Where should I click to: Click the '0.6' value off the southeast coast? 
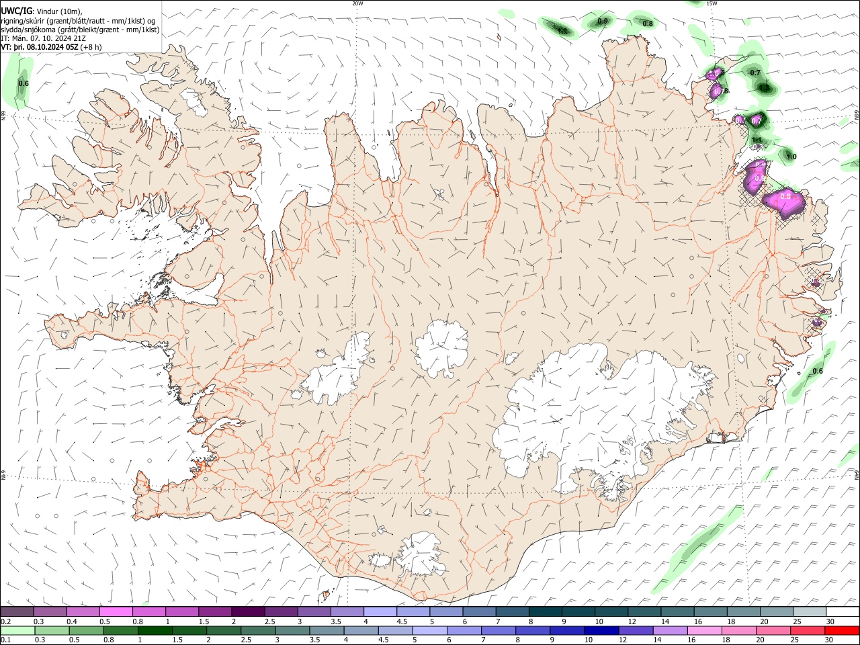[818, 372]
